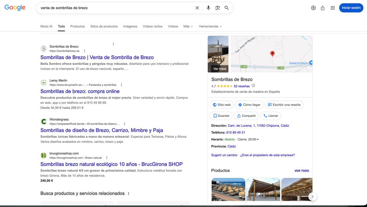367x207 pixels.
Task: Click in the search input field
Action: click(x=116, y=8)
